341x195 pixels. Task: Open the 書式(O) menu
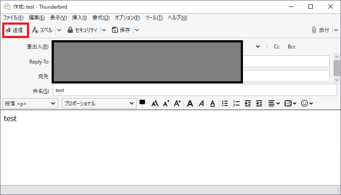[x=101, y=18]
